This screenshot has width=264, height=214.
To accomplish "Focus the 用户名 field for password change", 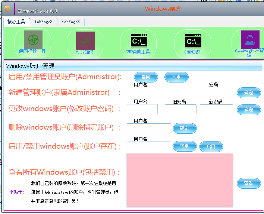I will (x=142, y=109).
